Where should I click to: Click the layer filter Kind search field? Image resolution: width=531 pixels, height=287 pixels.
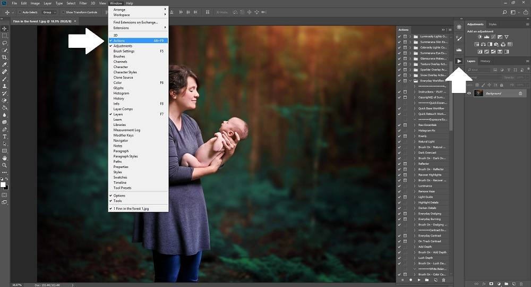[x=478, y=70]
